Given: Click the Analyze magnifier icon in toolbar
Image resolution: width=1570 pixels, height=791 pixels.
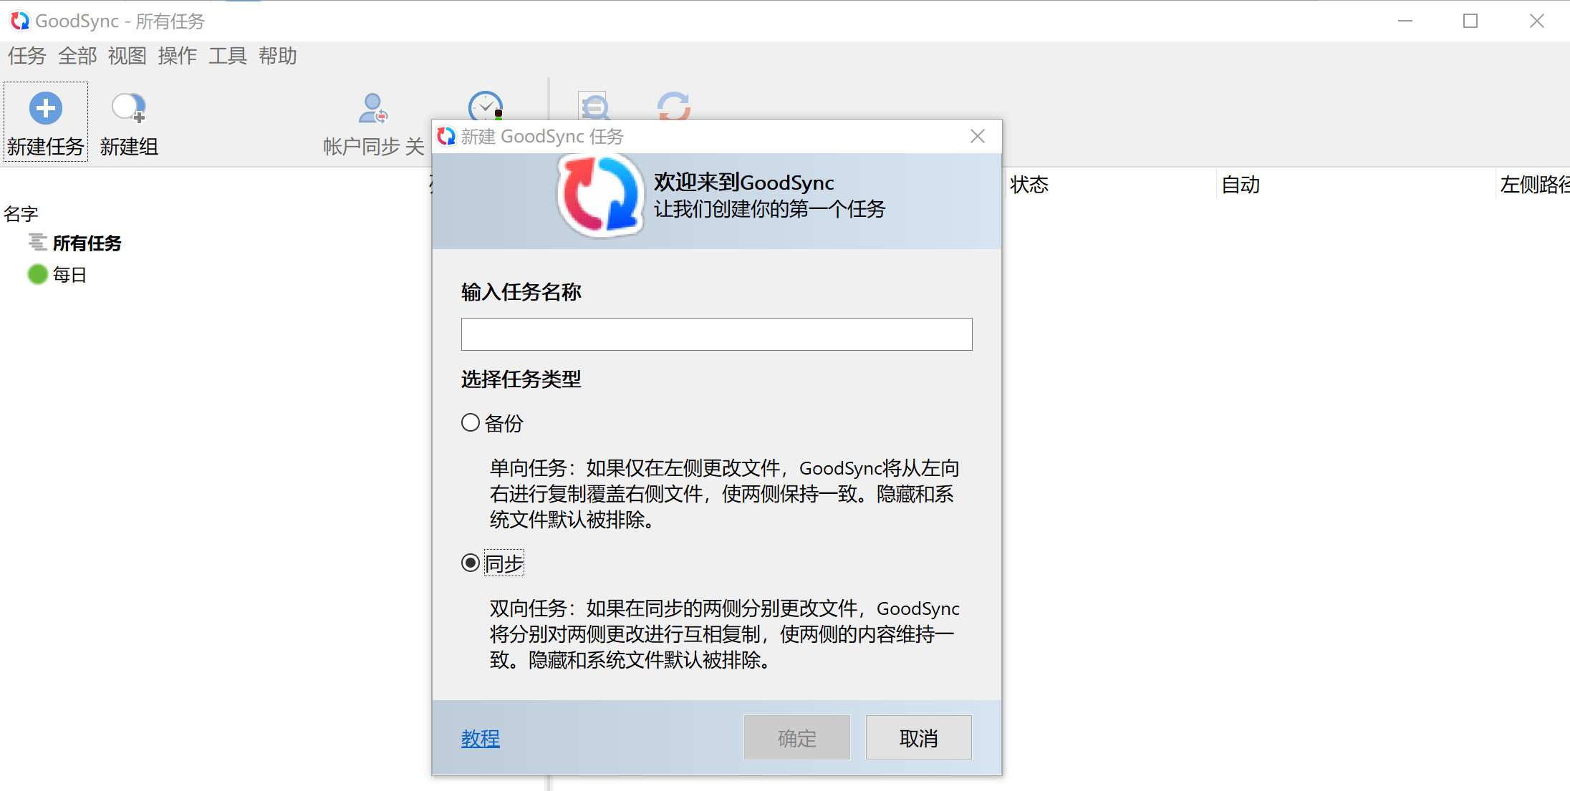Looking at the screenshot, I should click(594, 105).
